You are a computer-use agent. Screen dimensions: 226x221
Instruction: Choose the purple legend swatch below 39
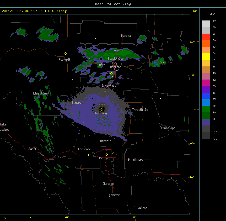[x=206, y=89]
